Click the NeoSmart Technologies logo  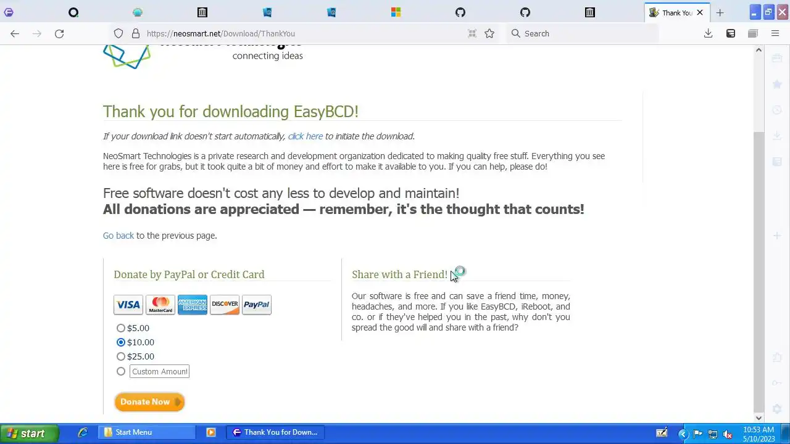click(202, 55)
